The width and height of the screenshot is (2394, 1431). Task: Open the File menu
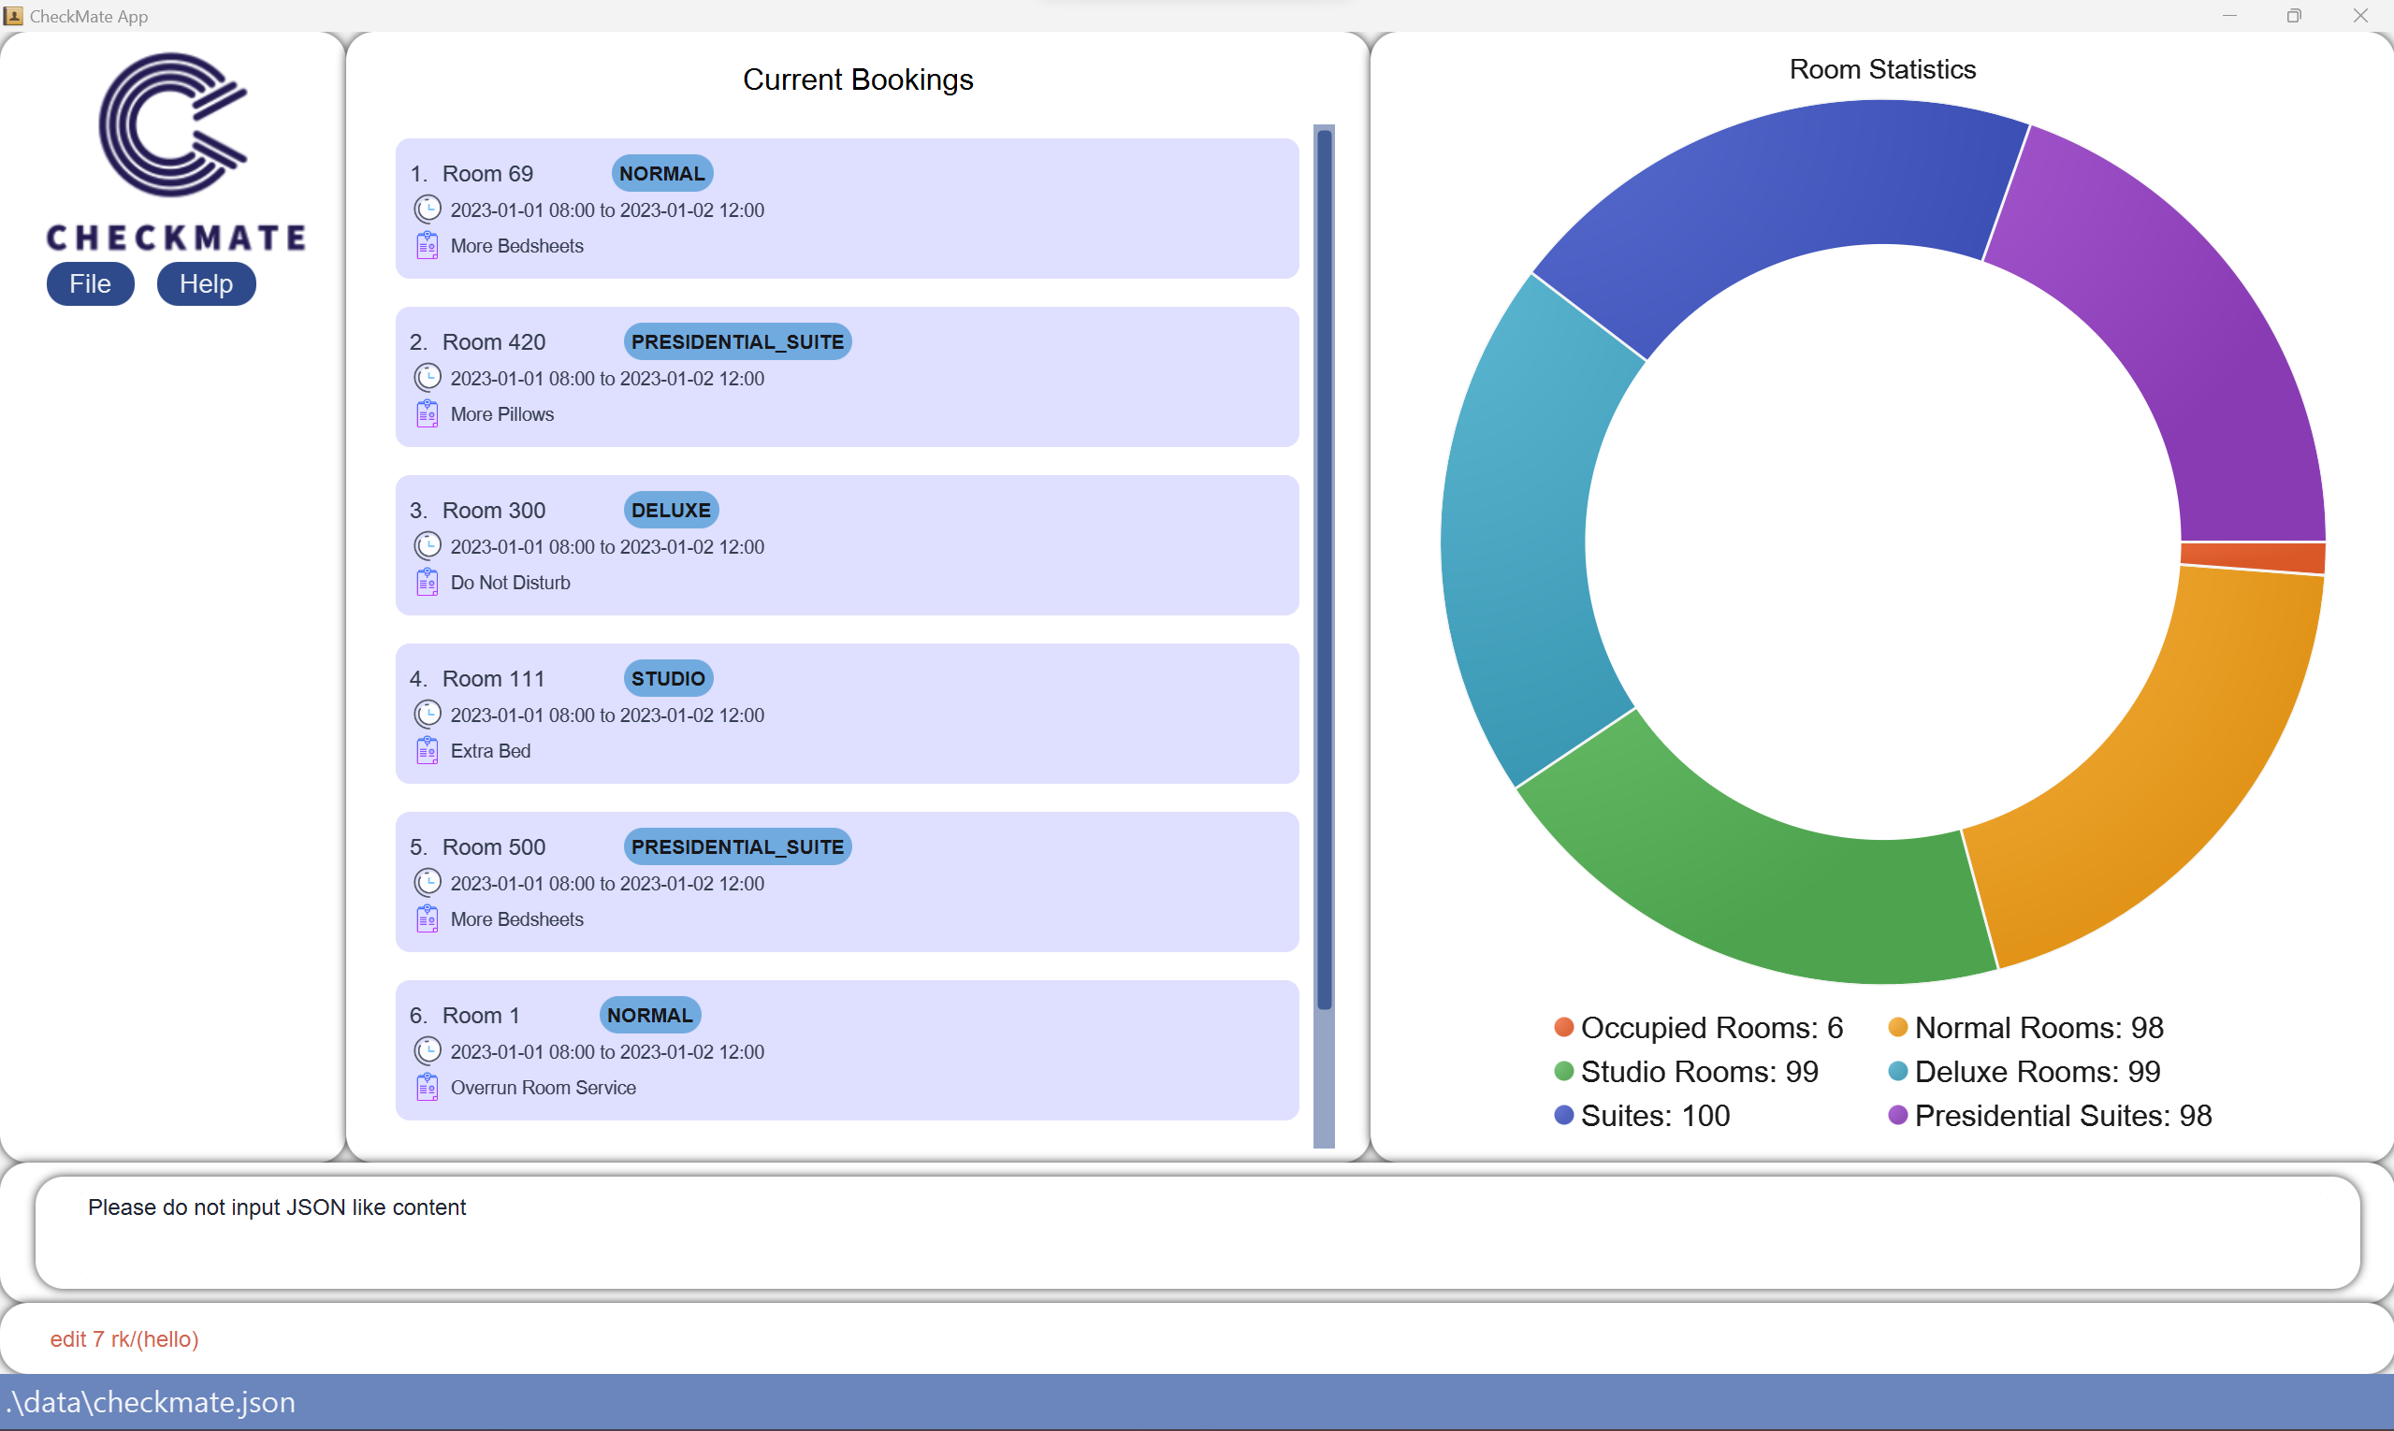[90, 283]
